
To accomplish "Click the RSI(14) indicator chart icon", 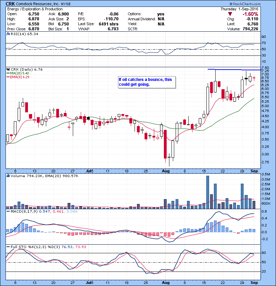I will 8,34.
